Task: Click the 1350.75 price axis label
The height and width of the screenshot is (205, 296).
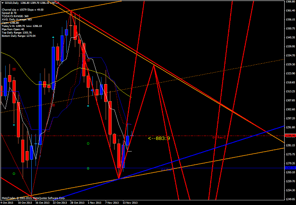Action: pos(290,28)
